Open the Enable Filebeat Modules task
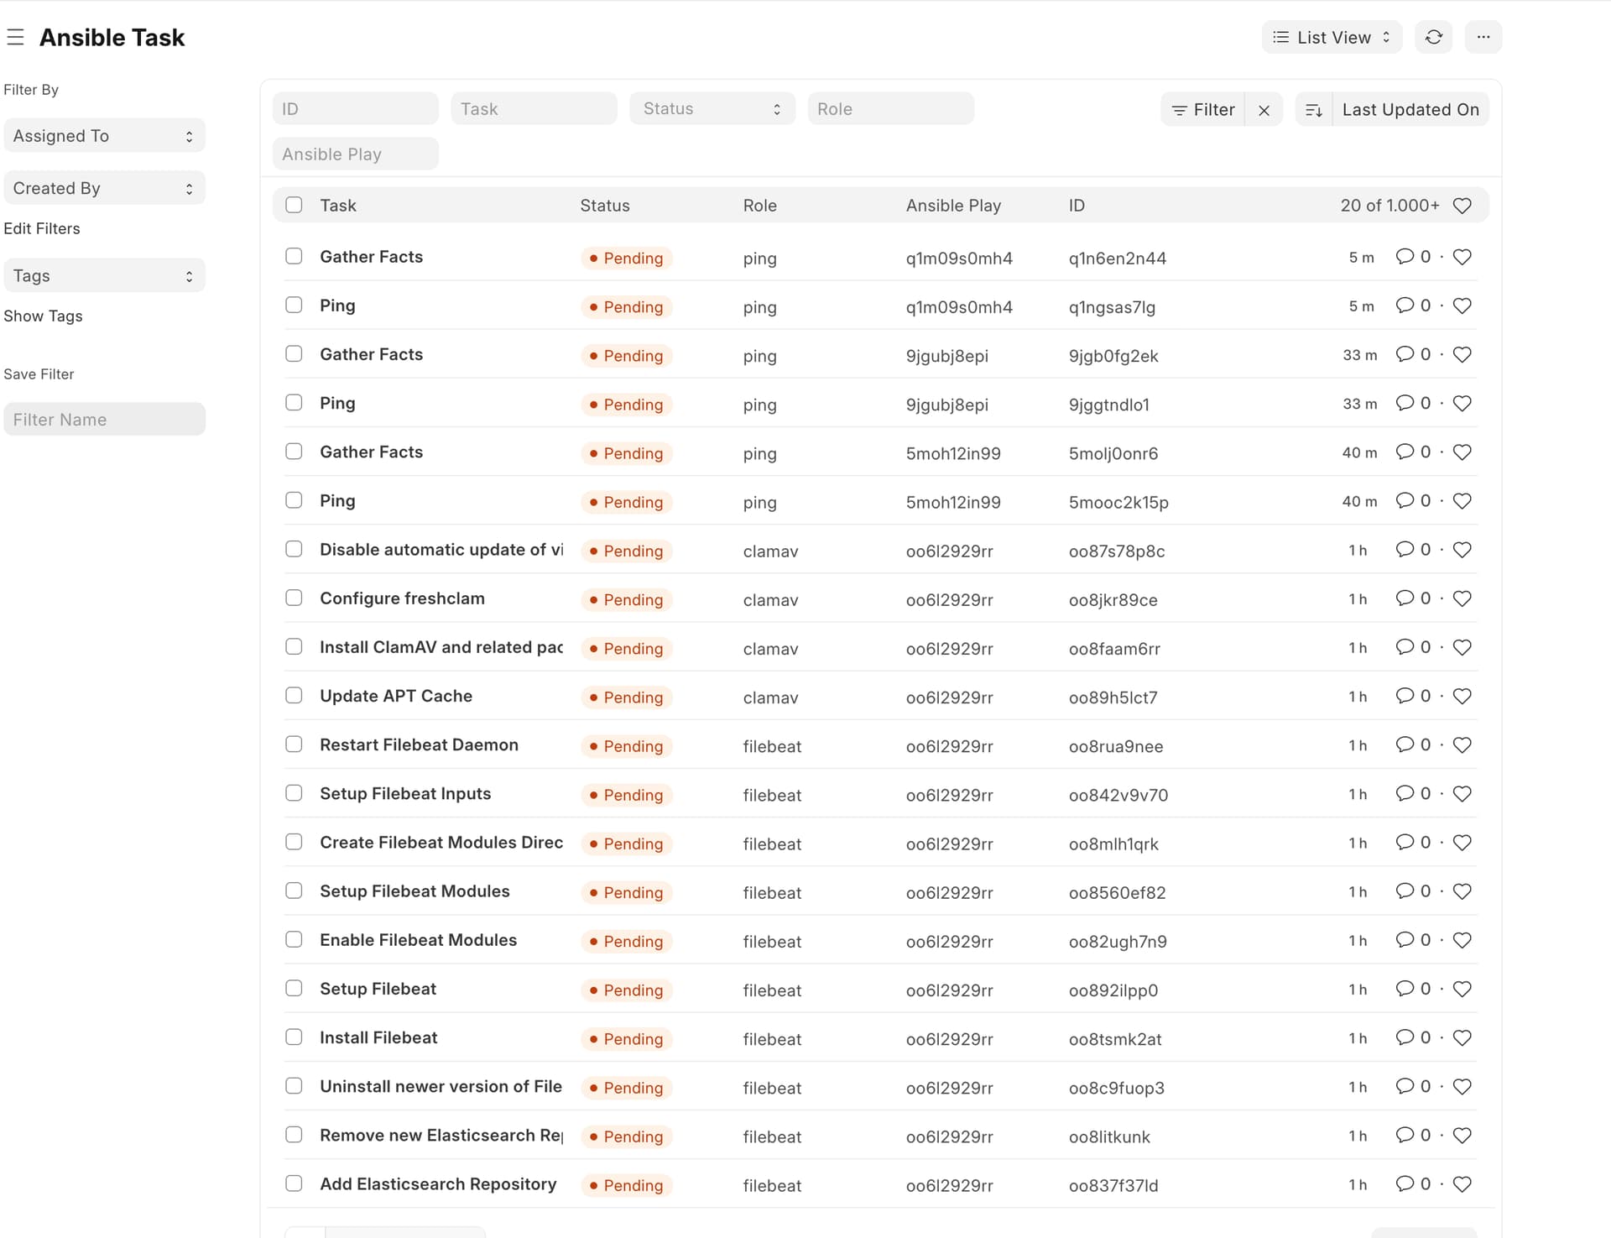The width and height of the screenshot is (1611, 1238). [x=418, y=940]
